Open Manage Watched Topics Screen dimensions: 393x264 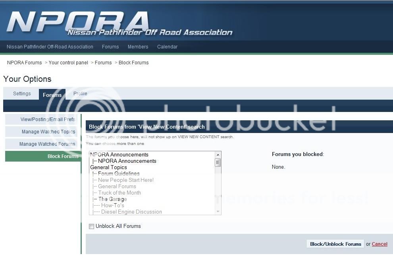(48, 132)
